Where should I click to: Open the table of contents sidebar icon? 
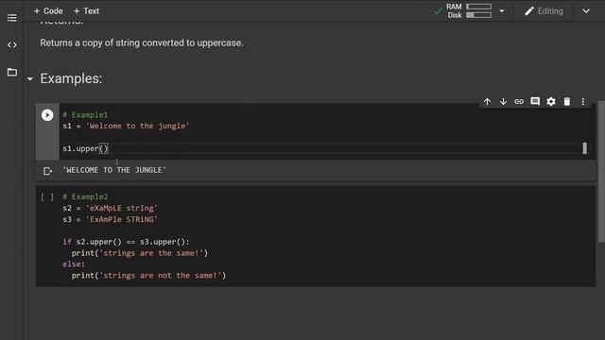click(12, 18)
